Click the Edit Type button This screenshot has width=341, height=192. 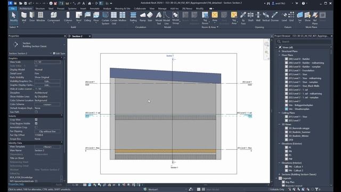pos(59,53)
